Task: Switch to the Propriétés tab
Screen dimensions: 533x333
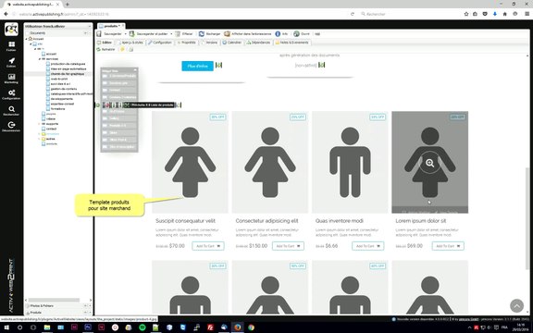Action: pos(186,43)
